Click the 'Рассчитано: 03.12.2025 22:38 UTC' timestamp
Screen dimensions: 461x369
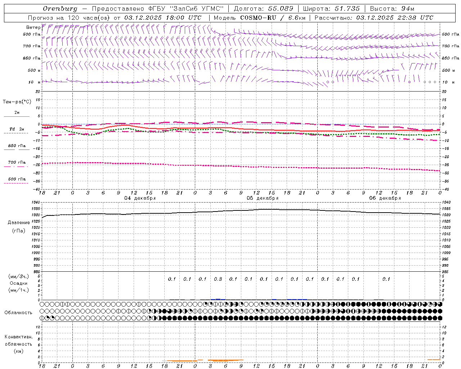(374, 18)
